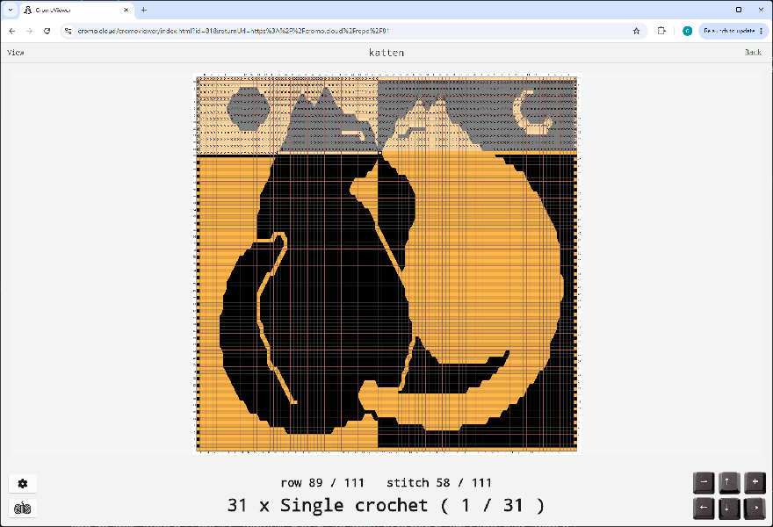Screen dimensions: 773x527
Task: Move down with the down arrow key
Action: [729, 509]
